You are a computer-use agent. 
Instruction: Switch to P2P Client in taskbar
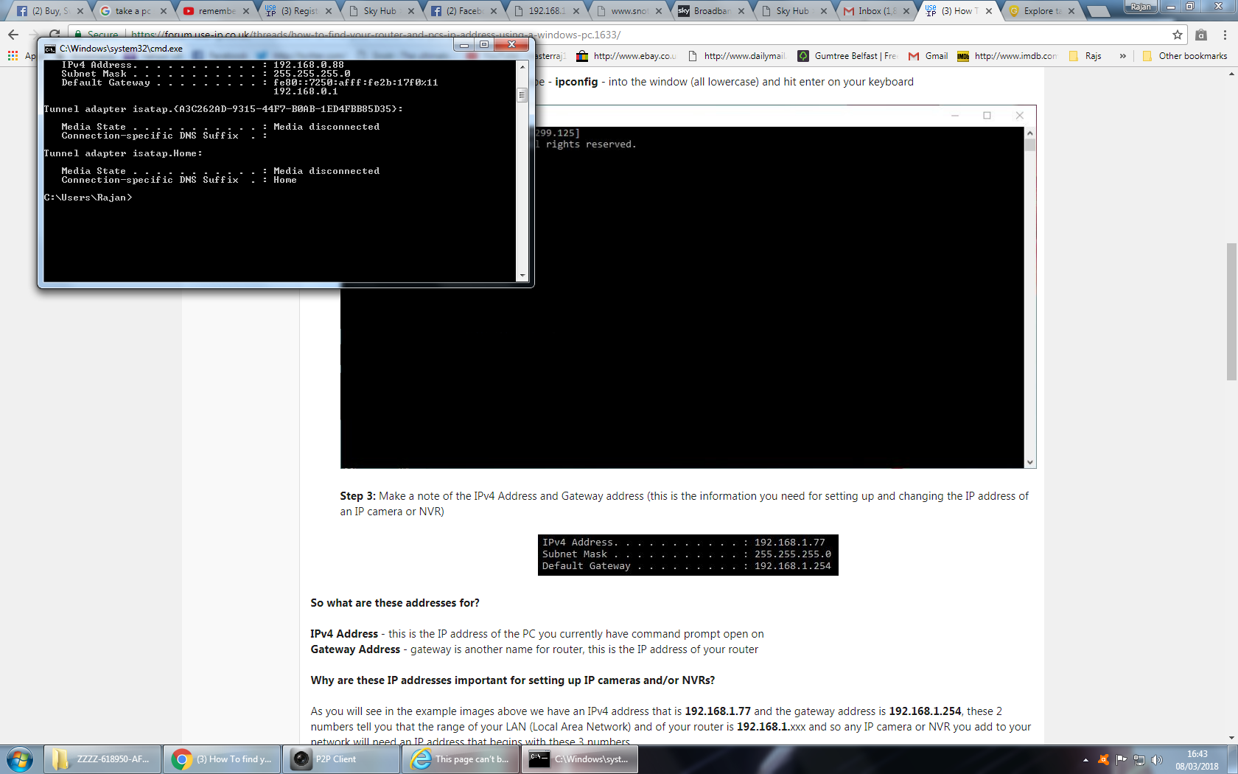coord(341,759)
